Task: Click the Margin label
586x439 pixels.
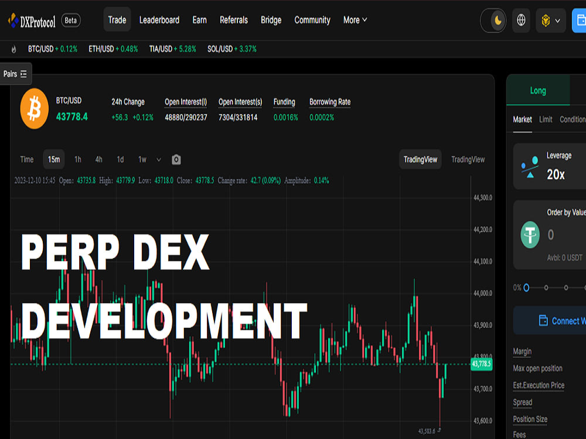Action: tap(522, 352)
